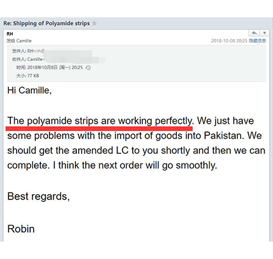Viewport: 273px width, 259px height.
Task: Click the bold RH sender name
Action: (x=10, y=34)
